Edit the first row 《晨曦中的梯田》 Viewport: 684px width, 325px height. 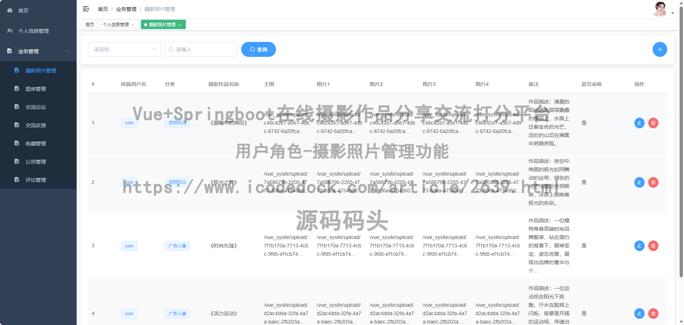pyautogui.click(x=639, y=123)
